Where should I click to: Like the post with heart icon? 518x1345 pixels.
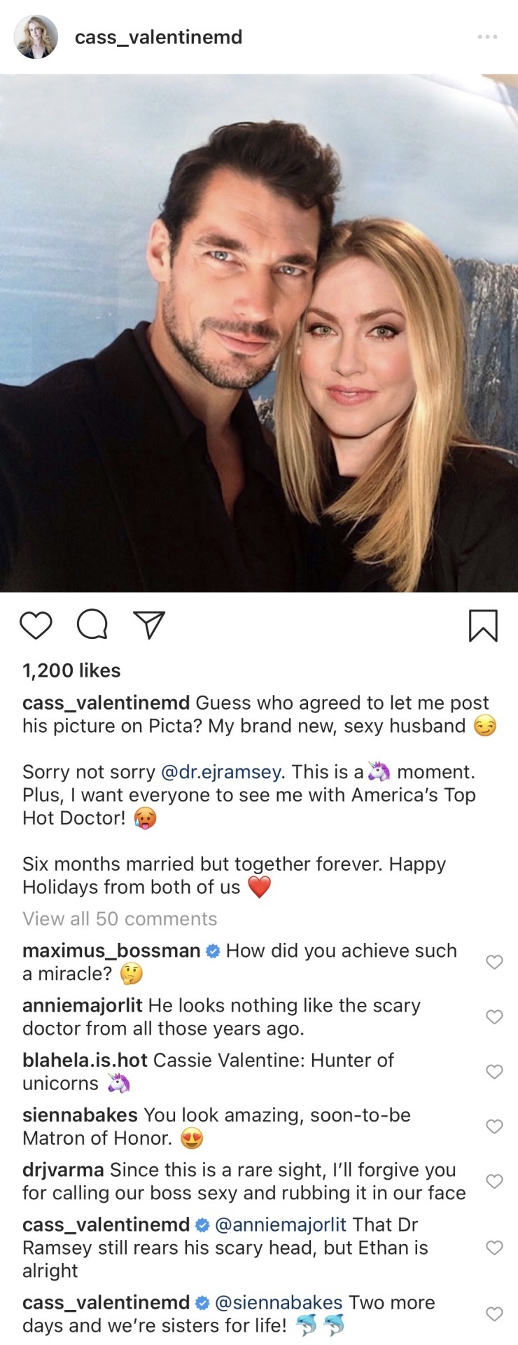coord(36,625)
